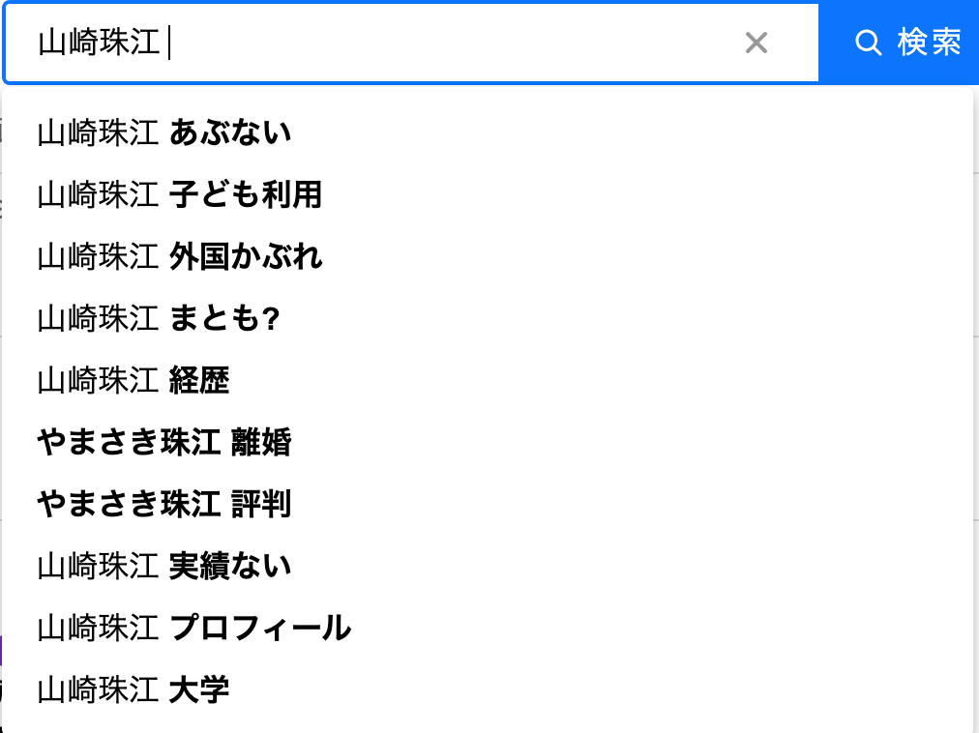The width and height of the screenshot is (979, 733).
Task: Select suggestion やまさき珠江 評判
Action: coord(488,504)
